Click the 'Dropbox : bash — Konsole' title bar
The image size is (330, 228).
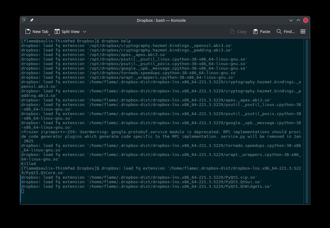161,20
